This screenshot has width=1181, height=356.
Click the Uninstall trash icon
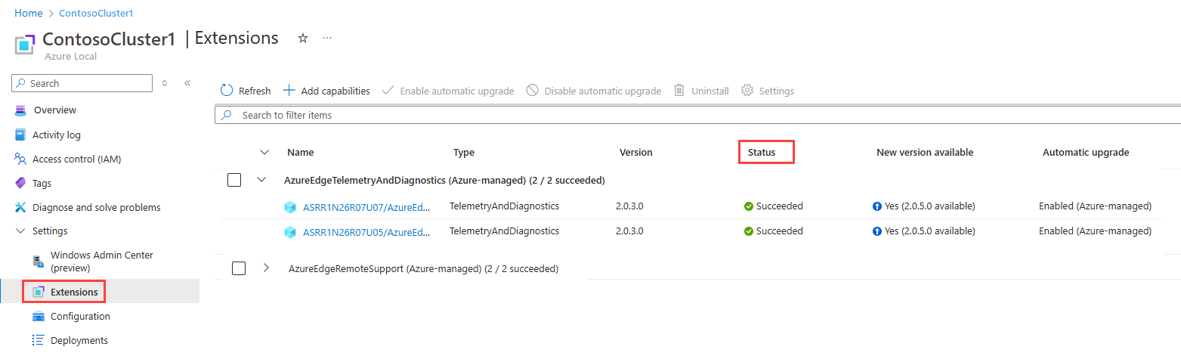[679, 91]
